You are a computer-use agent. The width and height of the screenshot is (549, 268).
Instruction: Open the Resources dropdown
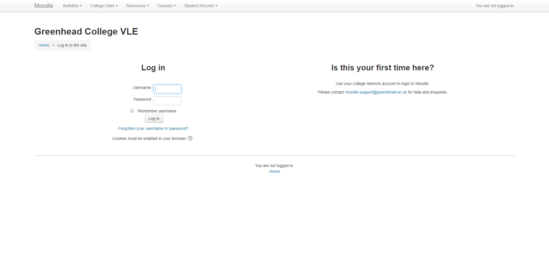(138, 6)
